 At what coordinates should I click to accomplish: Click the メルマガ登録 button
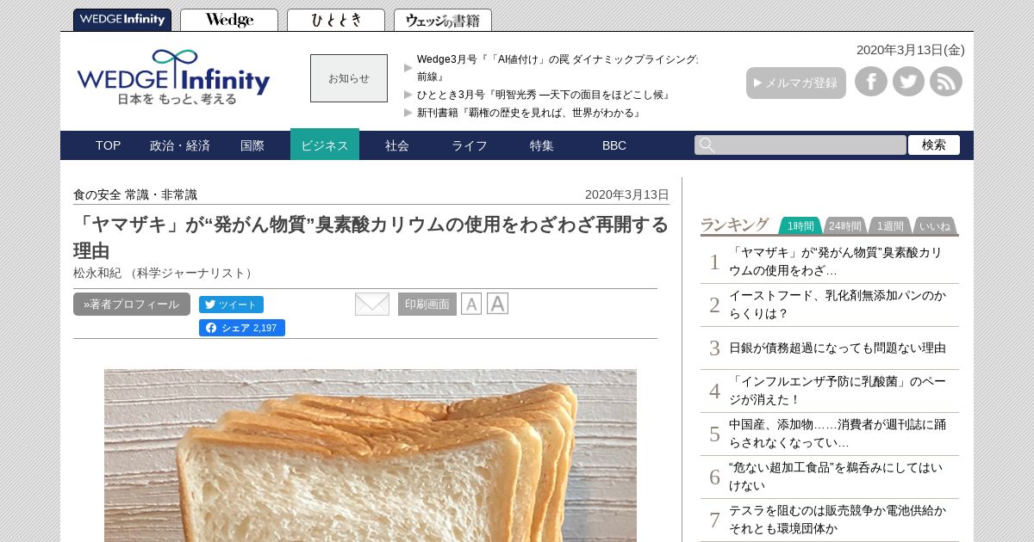click(796, 83)
